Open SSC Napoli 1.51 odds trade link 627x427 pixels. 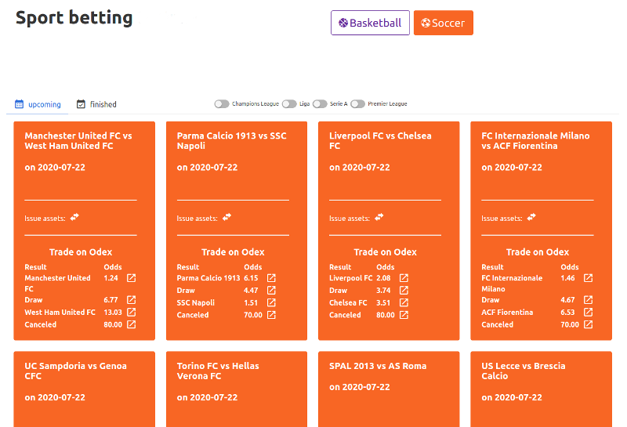(x=271, y=302)
